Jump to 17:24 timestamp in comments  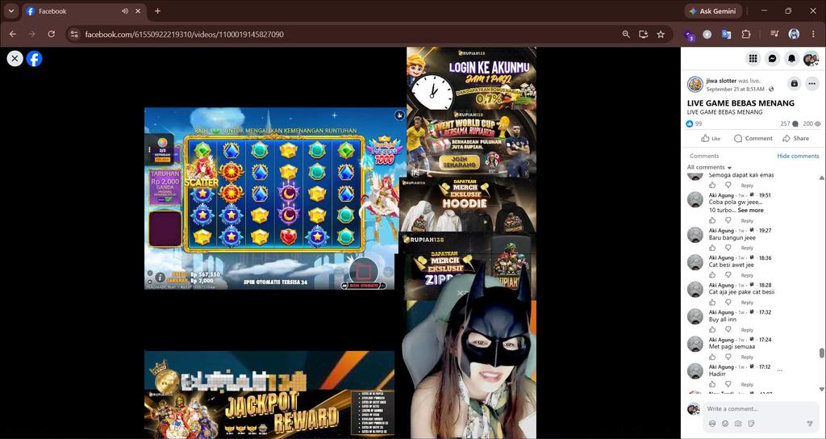pyautogui.click(x=766, y=340)
